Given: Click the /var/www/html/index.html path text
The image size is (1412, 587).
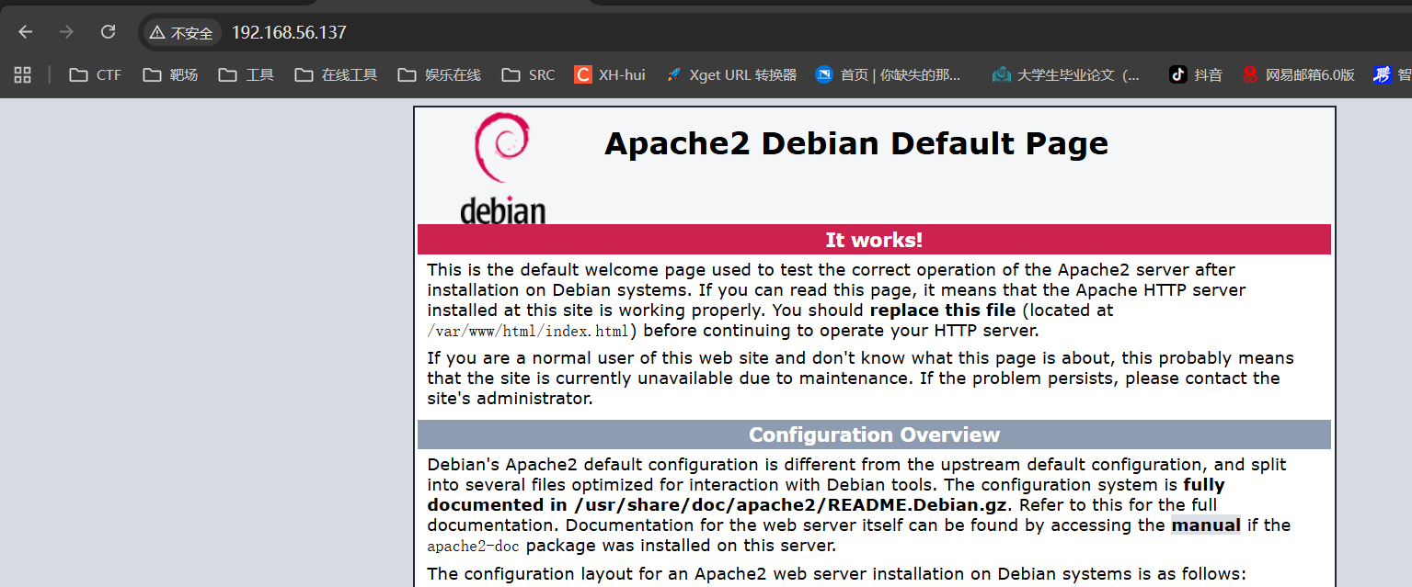Looking at the screenshot, I should click(x=530, y=331).
